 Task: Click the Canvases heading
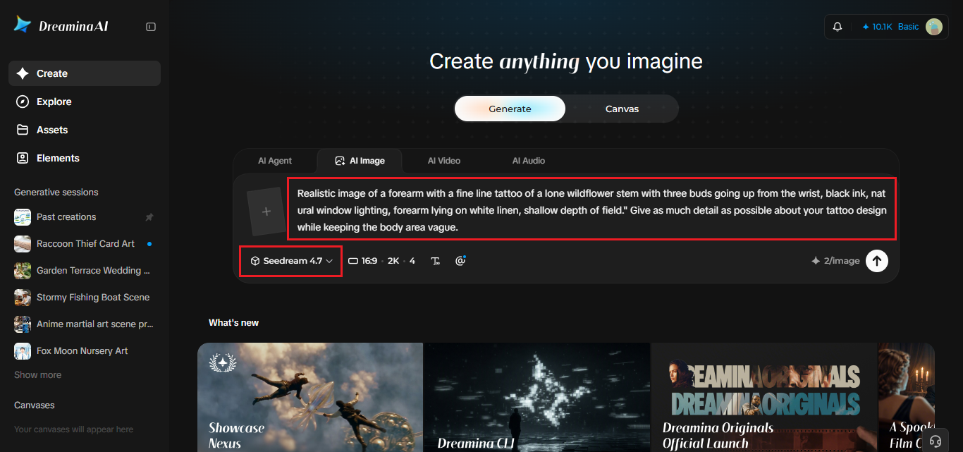tap(35, 405)
